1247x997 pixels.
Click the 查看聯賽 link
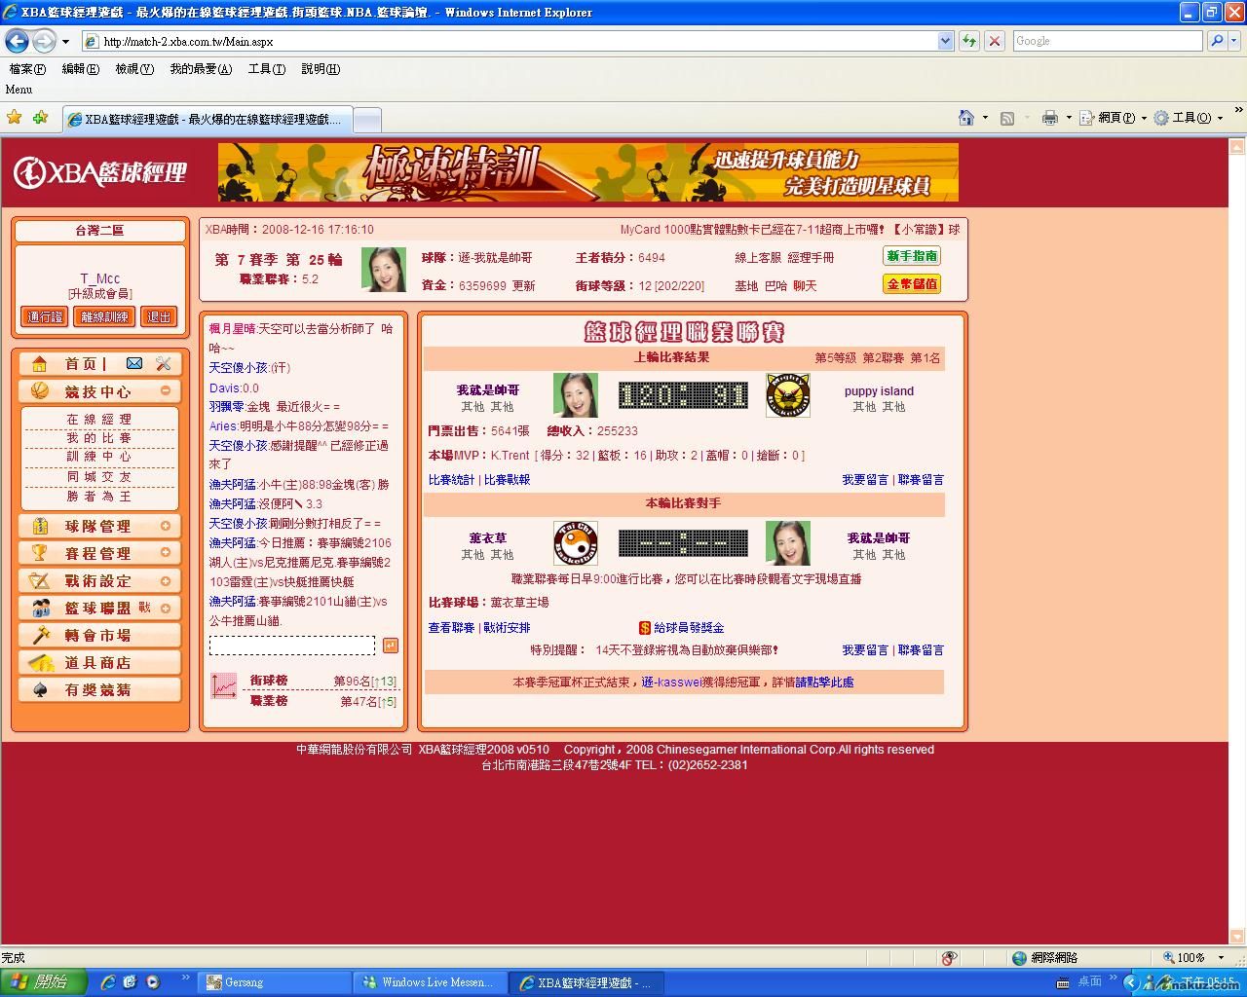point(451,628)
